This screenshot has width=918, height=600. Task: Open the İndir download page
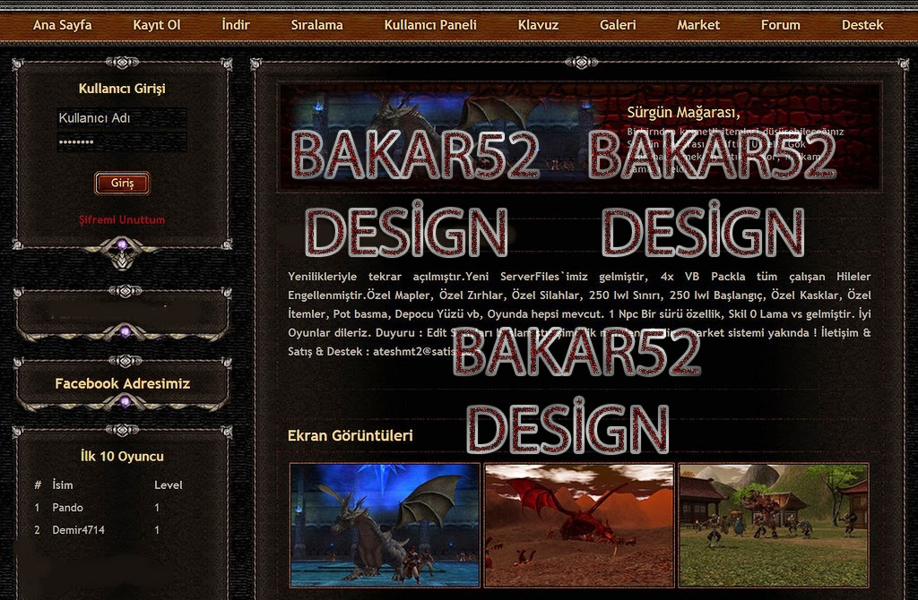tap(236, 25)
